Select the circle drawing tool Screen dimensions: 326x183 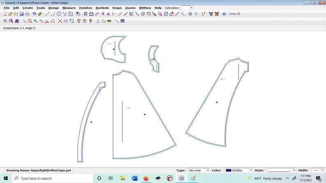pos(59,14)
